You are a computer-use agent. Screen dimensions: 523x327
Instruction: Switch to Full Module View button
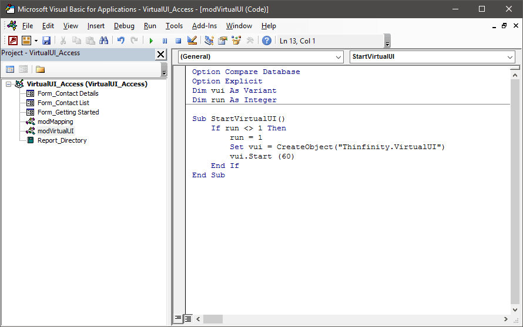[188, 319]
